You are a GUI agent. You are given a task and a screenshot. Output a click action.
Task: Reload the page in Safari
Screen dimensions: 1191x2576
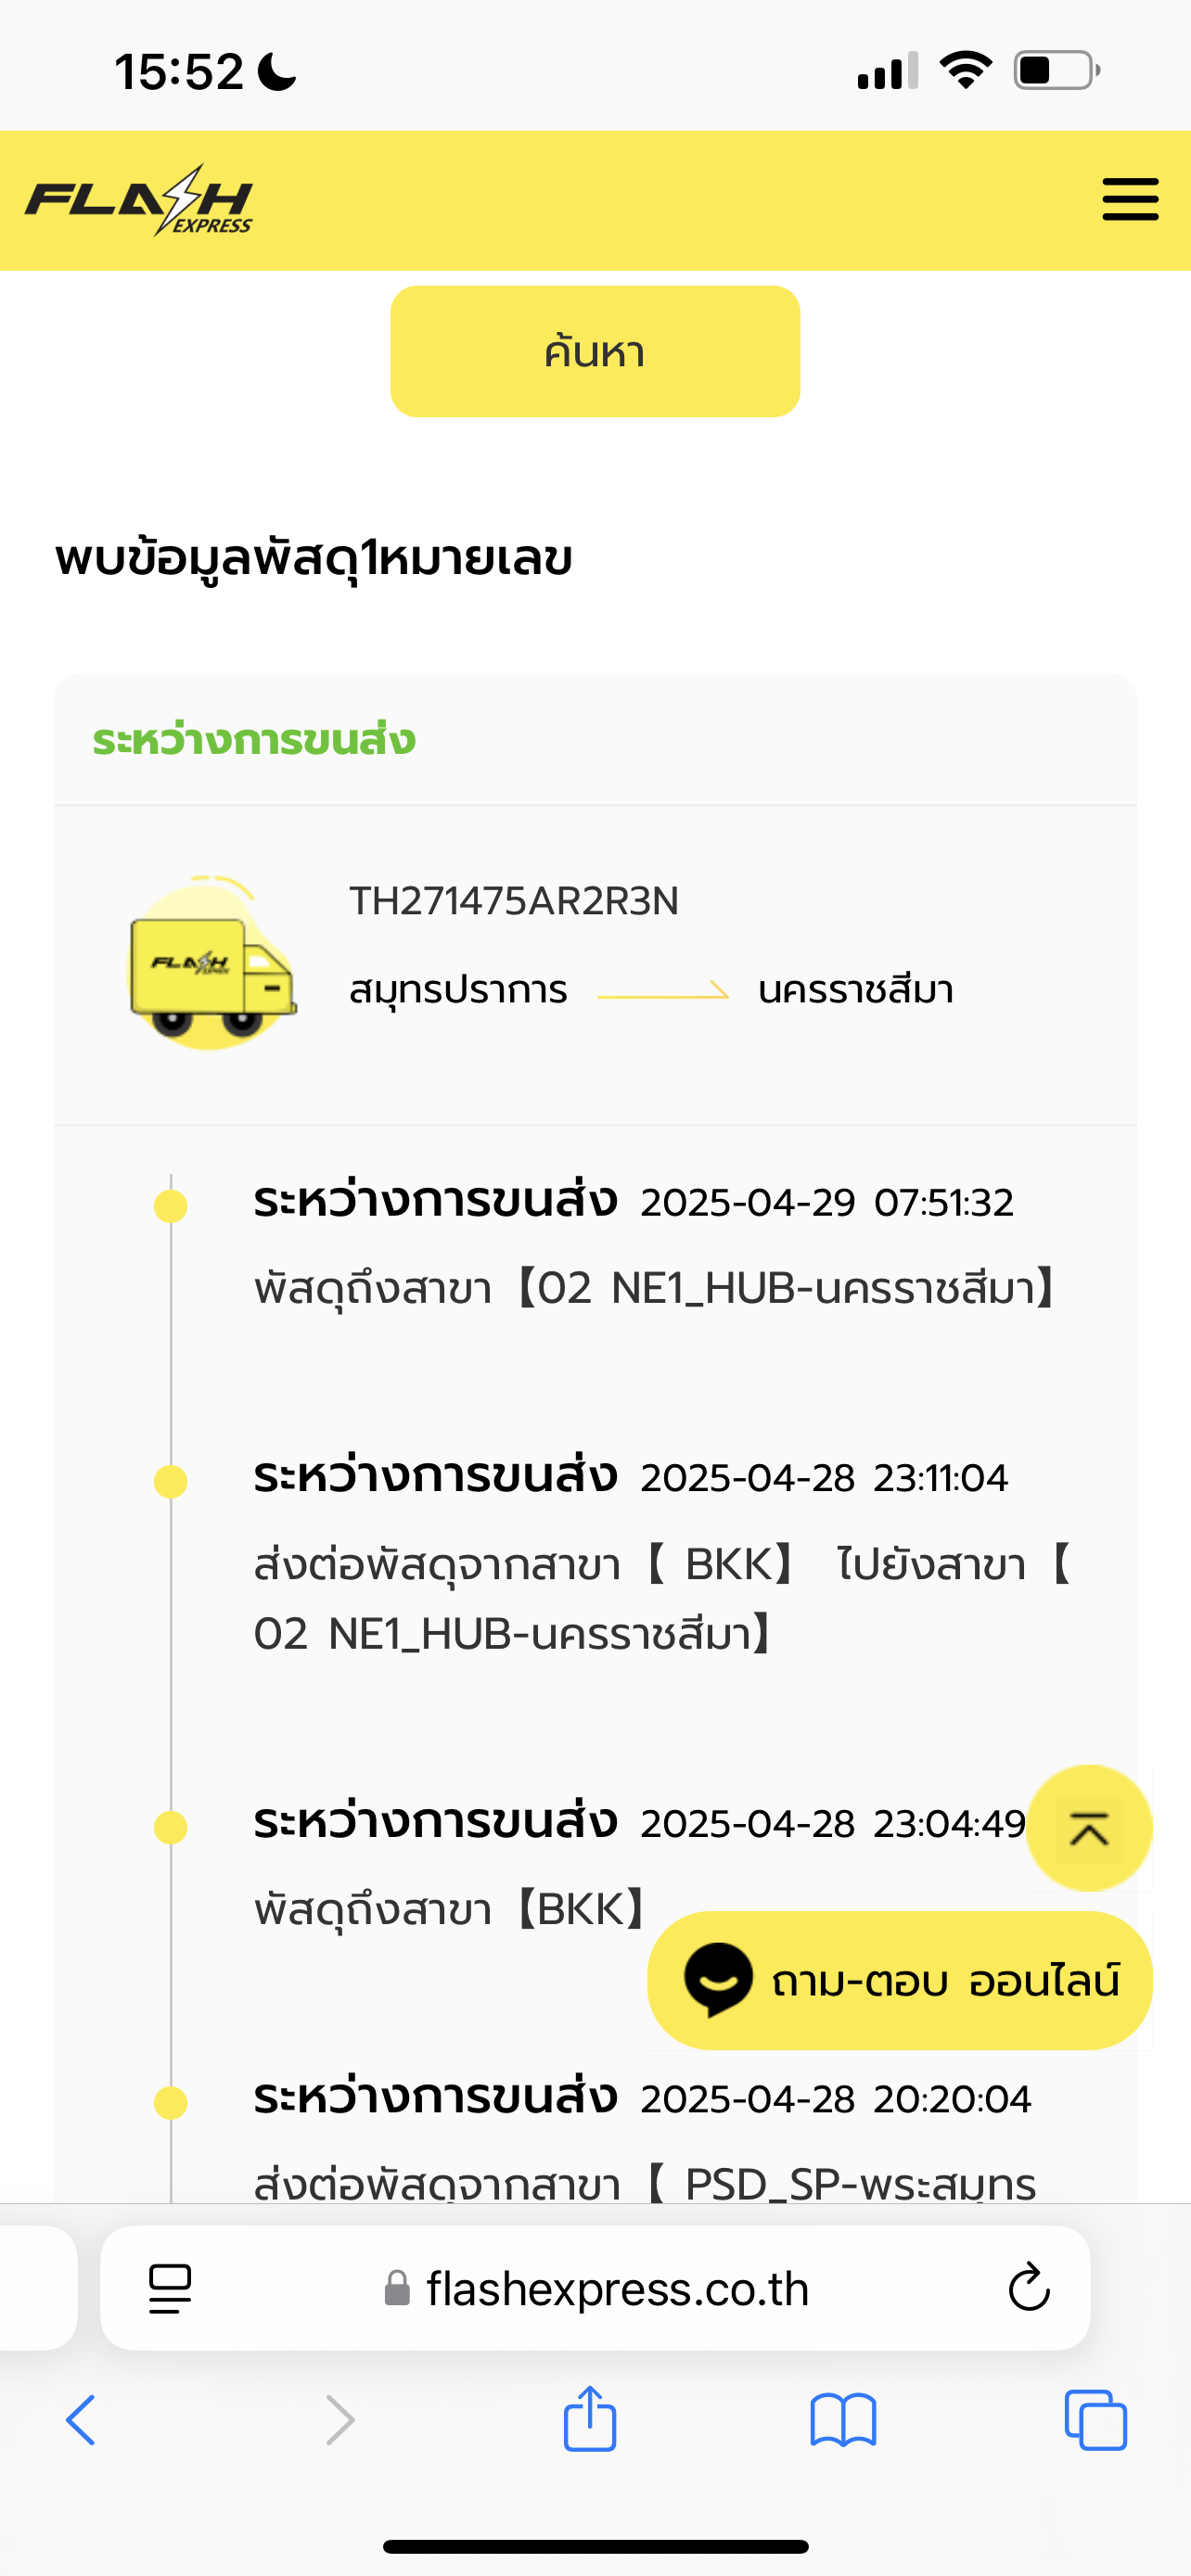click(x=1028, y=2287)
